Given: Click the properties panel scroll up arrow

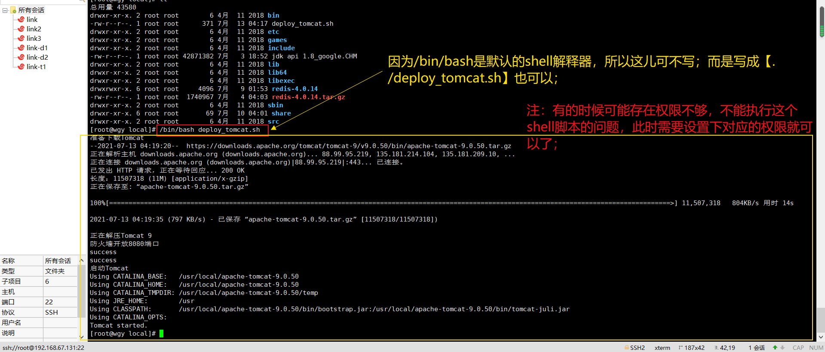Looking at the screenshot, I should [82, 260].
